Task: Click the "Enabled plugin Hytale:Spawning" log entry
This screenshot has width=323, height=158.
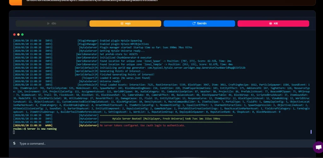Action: (x=121, y=41)
